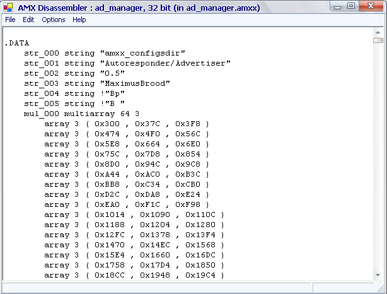This screenshot has width=387, height=294.
Task: Click the AMX Disassembler app icon in title bar
Action: (x=8, y=8)
